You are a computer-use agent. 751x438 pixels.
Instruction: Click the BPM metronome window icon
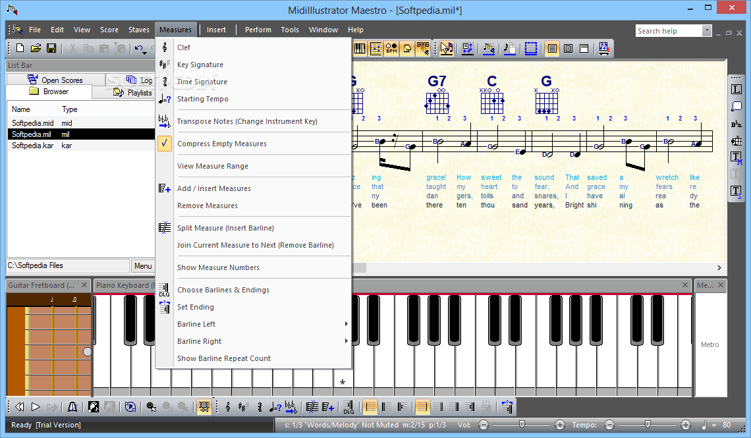(391, 48)
